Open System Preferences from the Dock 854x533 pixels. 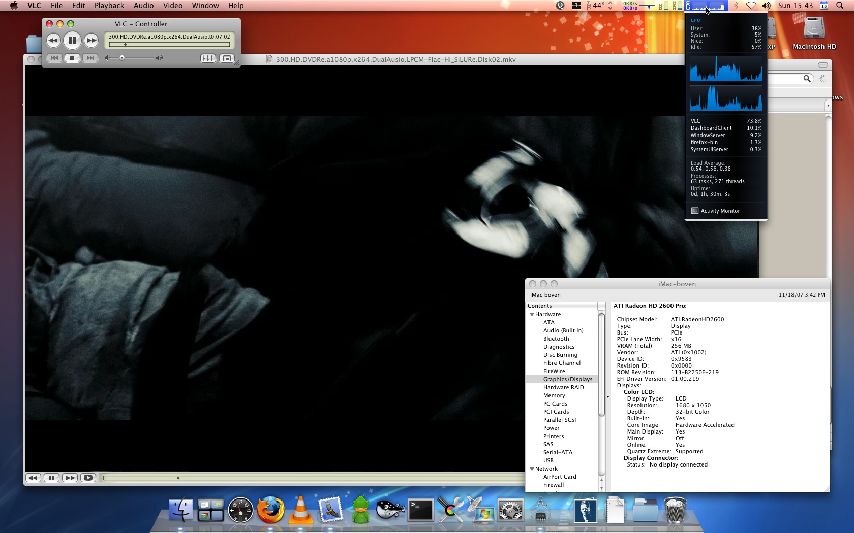510,510
